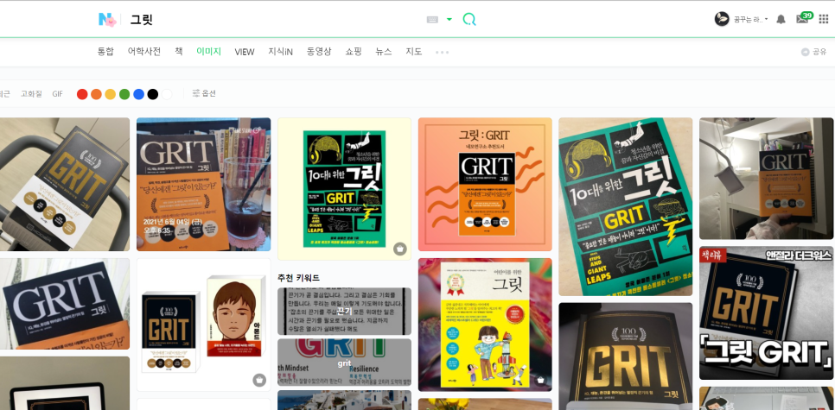Open the Naver logo home link
835x410 pixels.
[x=107, y=20]
